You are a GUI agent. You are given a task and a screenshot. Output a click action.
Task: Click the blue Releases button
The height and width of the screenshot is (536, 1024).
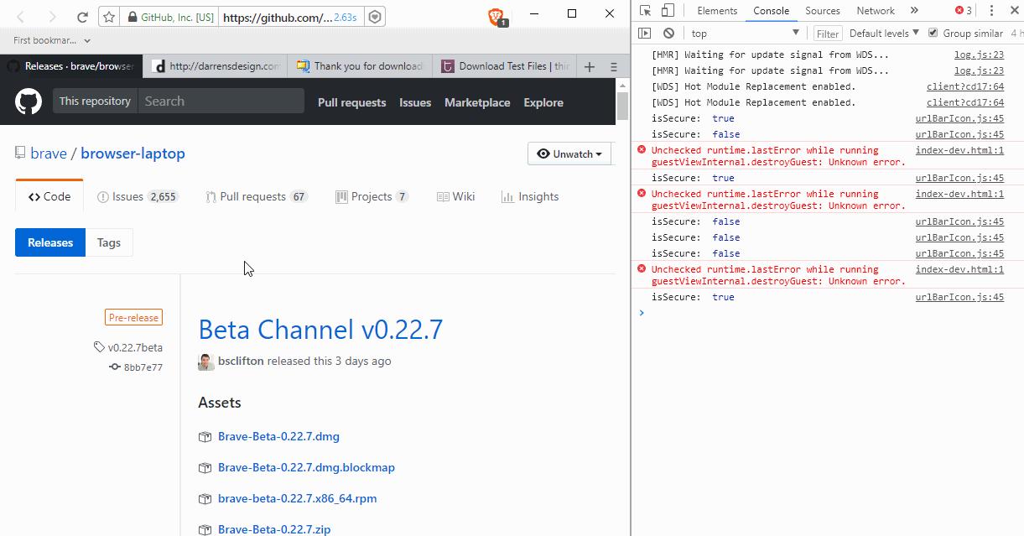(50, 243)
